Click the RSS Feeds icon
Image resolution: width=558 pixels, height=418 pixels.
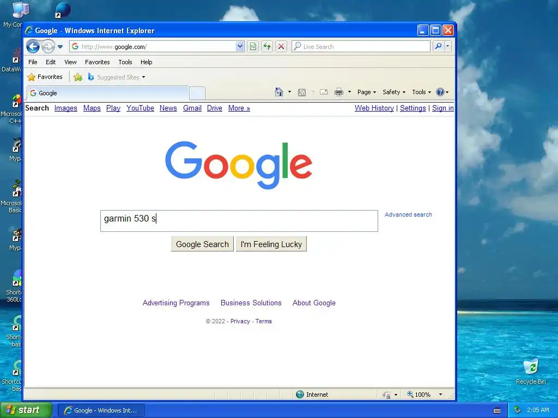point(302,93)
